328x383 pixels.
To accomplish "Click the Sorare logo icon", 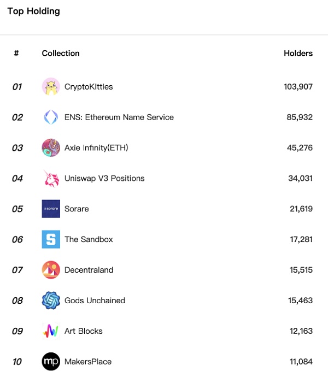I will click(51, 209).
